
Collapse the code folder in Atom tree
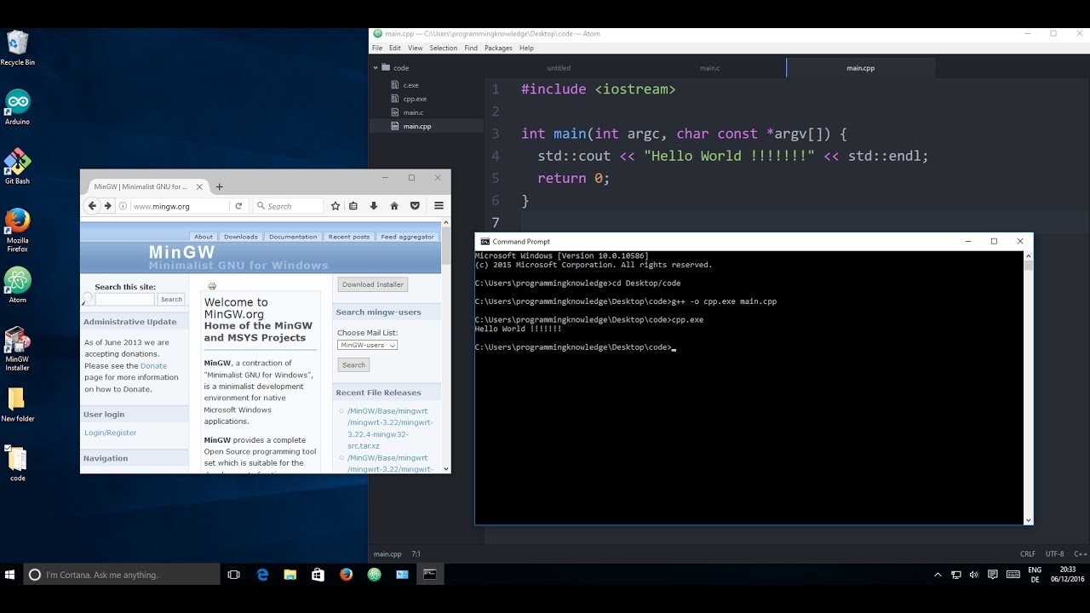(376, 67)
